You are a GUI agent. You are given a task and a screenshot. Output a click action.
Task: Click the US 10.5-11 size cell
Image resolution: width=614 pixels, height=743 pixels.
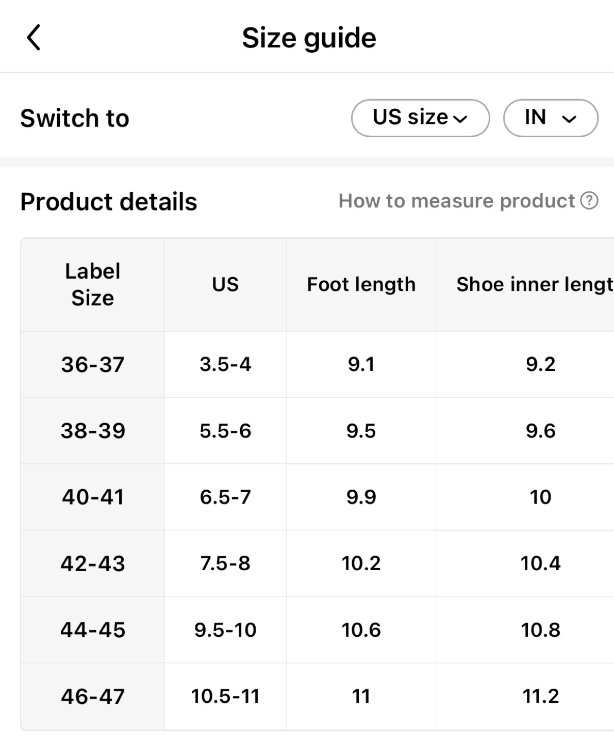[x=225, y=697]
